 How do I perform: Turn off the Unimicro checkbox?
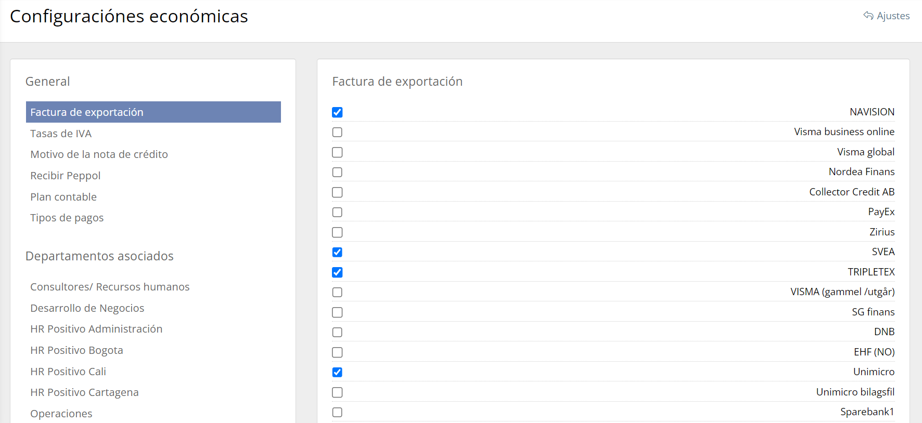point(337,373)
